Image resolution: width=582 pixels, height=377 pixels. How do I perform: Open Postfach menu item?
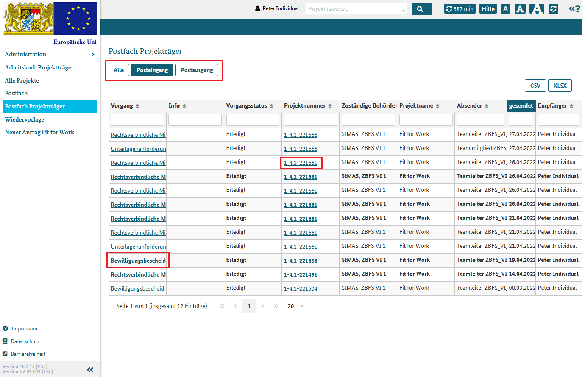point(50,94)
